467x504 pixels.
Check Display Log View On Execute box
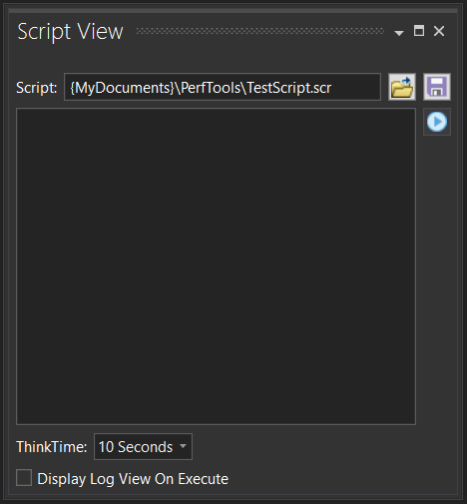[24, 478]
